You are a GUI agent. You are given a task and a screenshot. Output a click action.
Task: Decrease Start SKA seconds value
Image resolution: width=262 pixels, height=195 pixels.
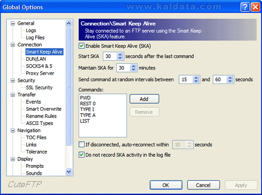(120, 58)
